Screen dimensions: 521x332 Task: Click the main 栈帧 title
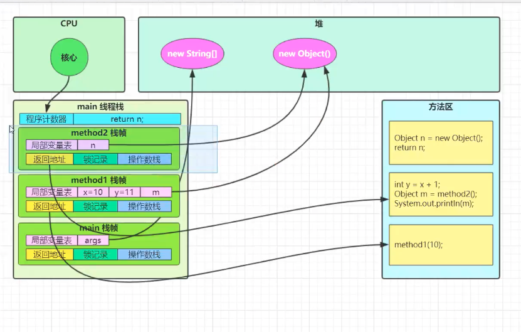98,228
